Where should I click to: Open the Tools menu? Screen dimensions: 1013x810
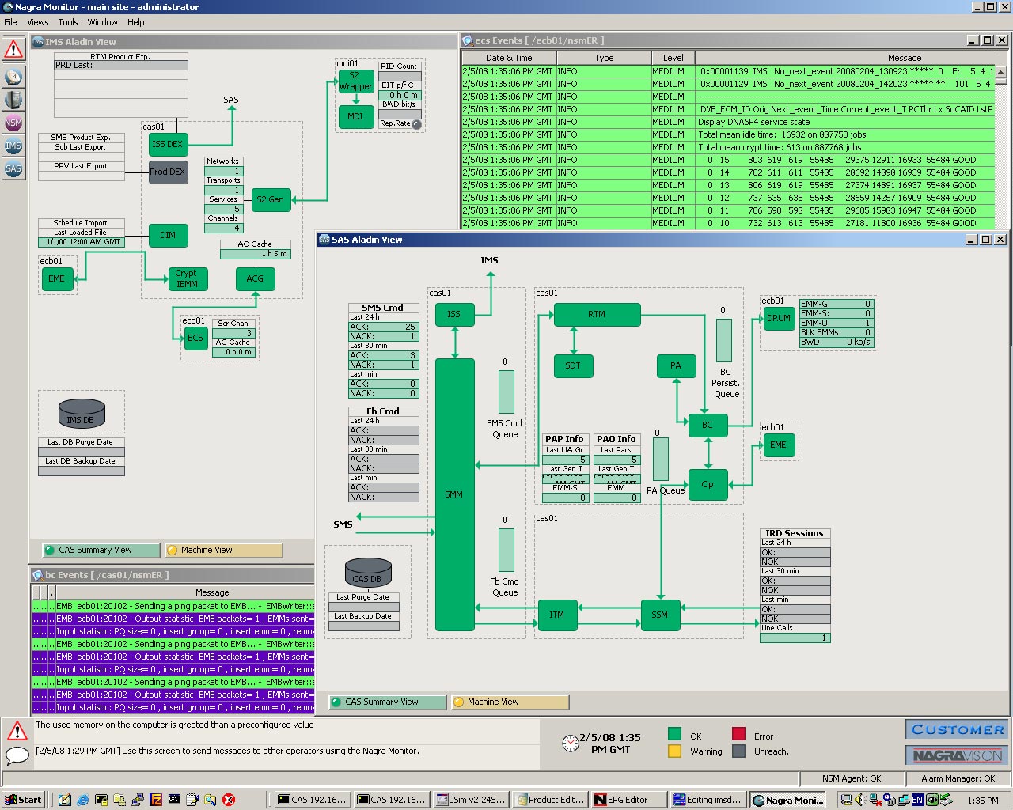tap(68, 22)
